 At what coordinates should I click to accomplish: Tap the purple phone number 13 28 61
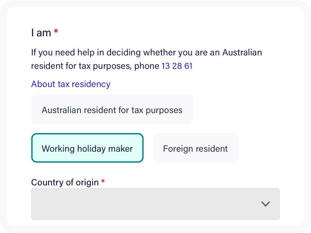[177, 66]
